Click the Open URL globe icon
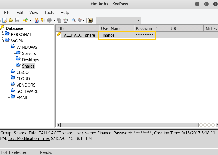Image resolution: width=218 pixels, height=155 pixels. (49, 20)
